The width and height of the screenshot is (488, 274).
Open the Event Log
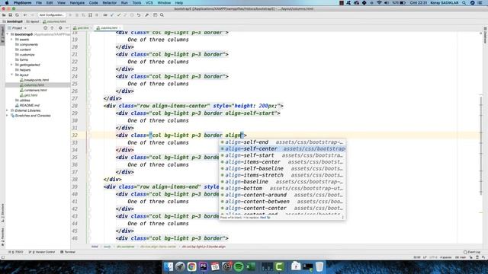tap(472, 252)
